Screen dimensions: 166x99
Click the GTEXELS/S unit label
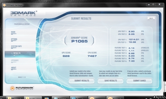145,48
